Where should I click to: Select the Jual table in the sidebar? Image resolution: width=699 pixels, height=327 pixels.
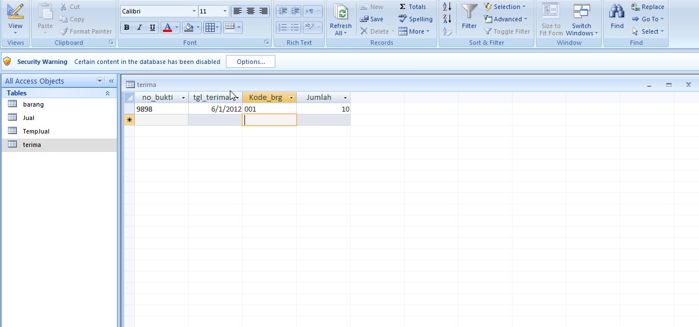[29, 117]
